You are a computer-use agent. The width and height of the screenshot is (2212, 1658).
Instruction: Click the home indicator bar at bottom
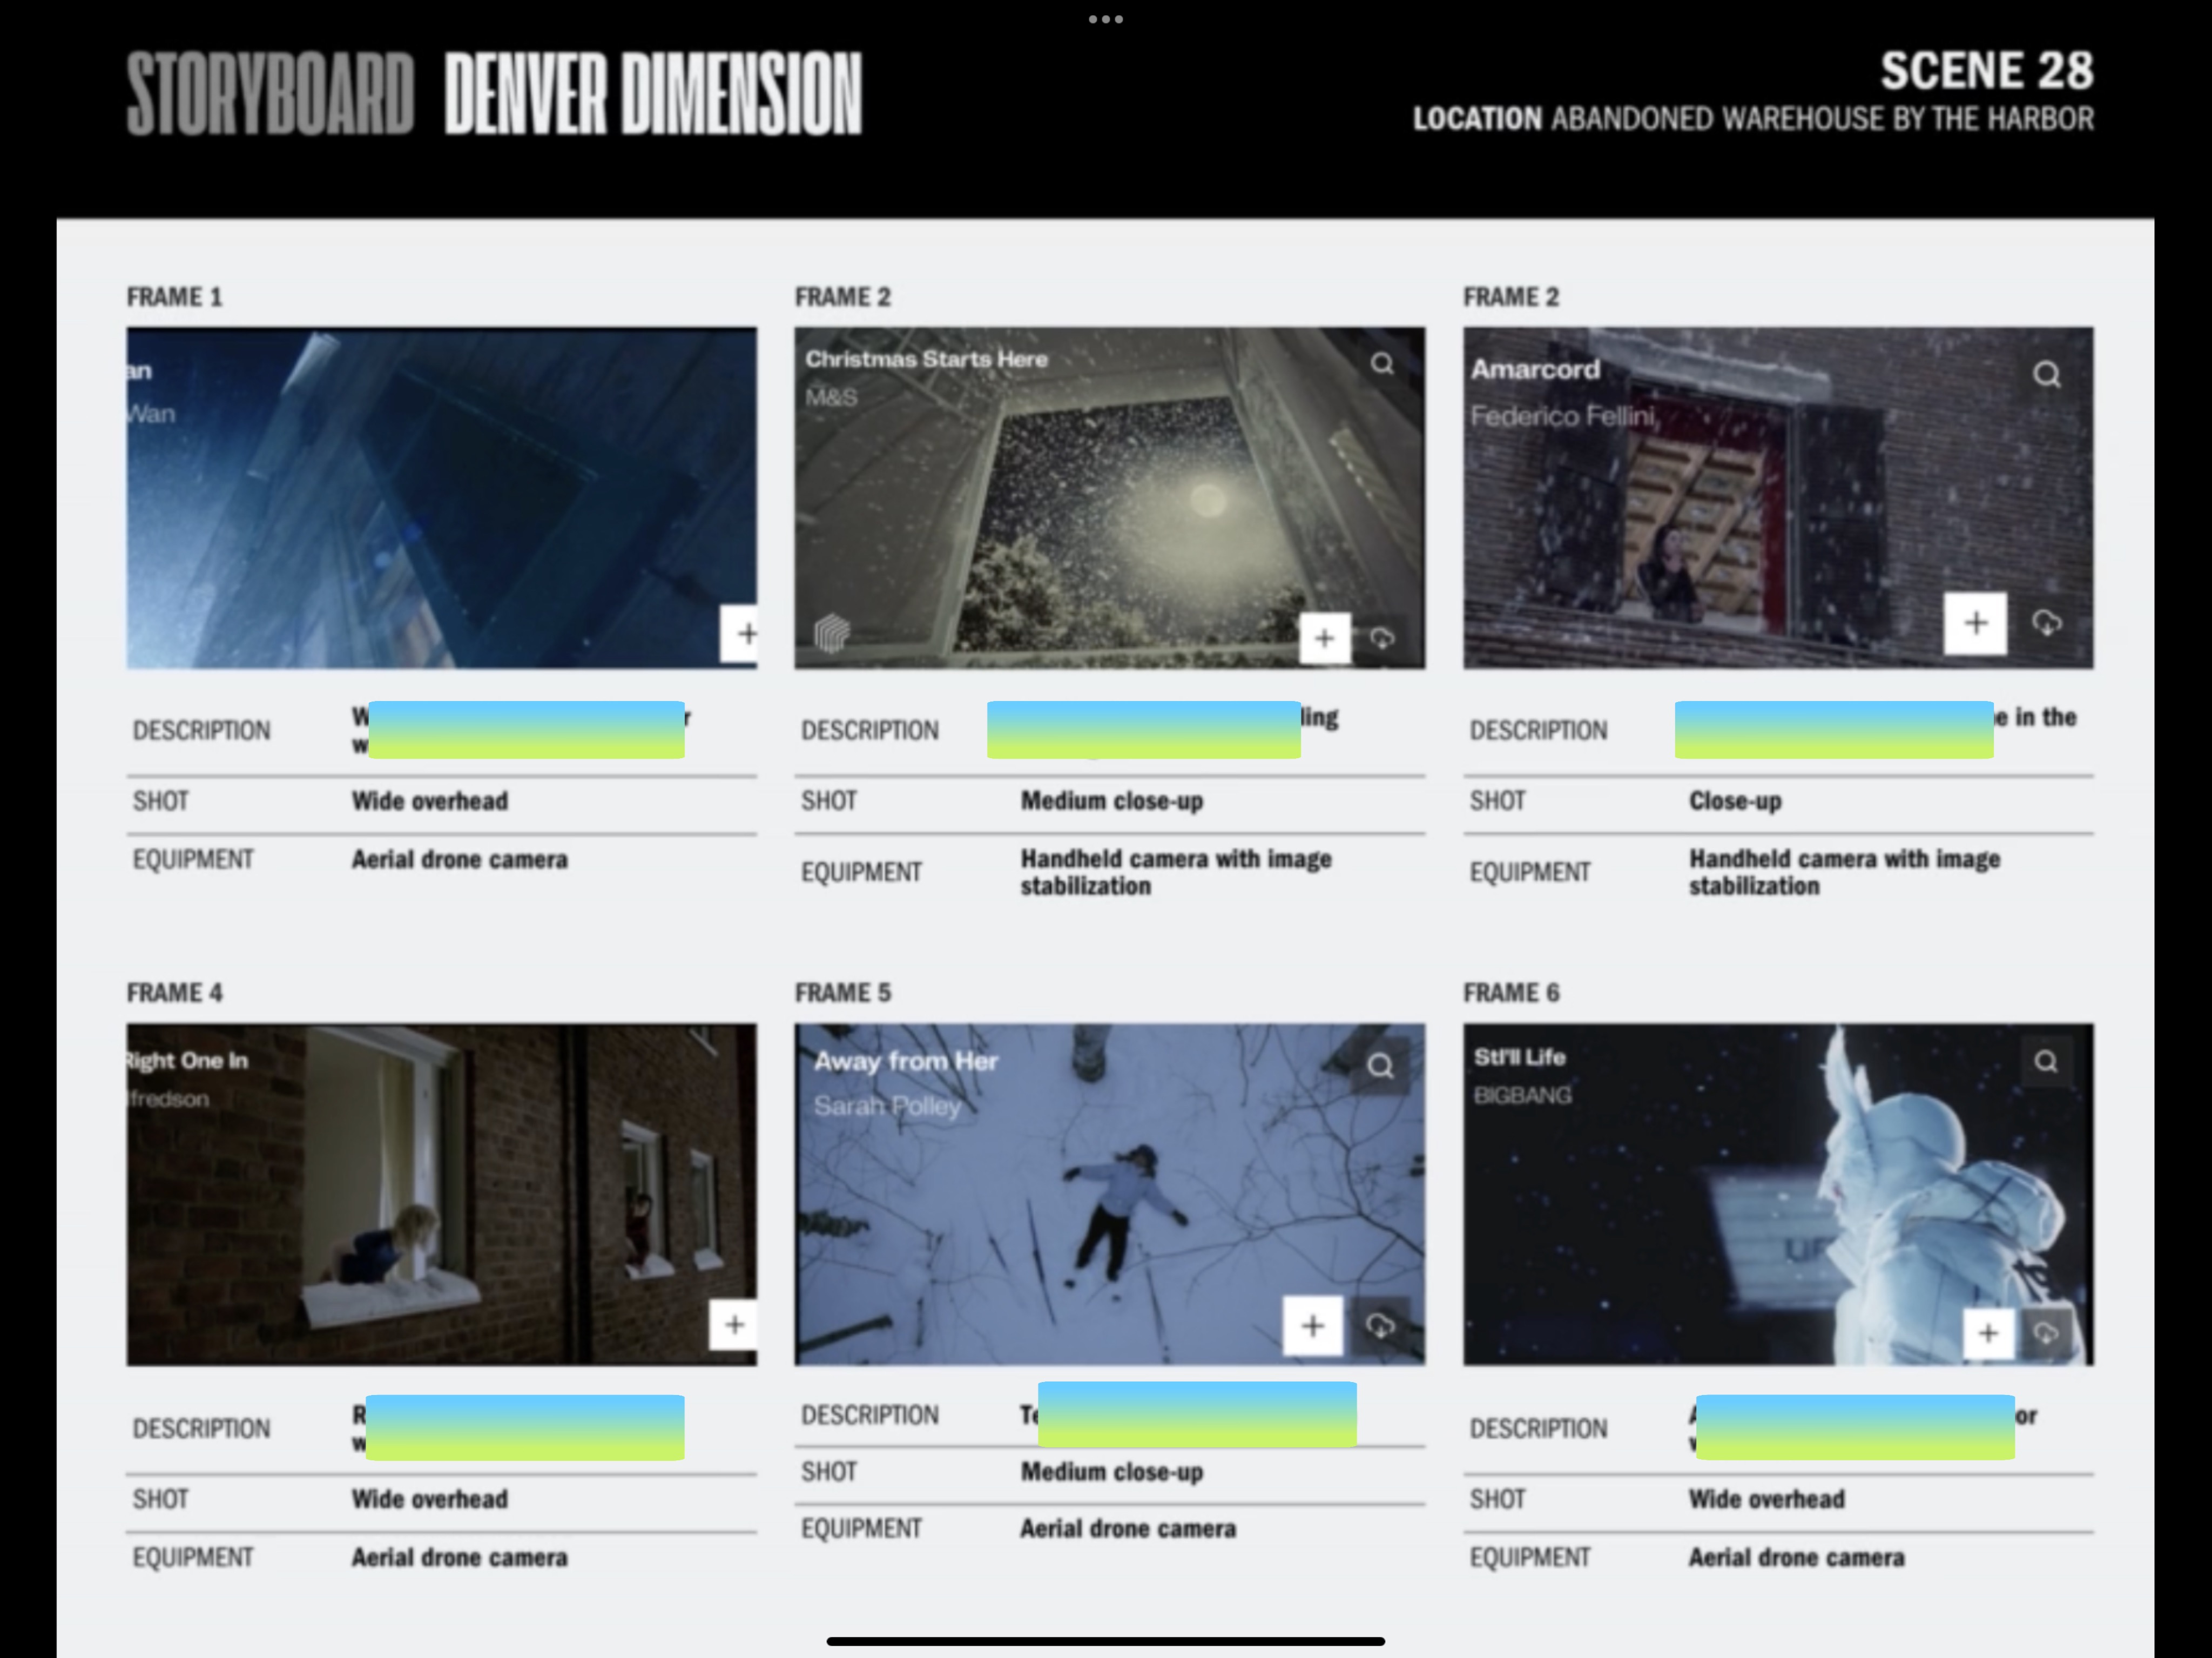coord(1105,1641)
